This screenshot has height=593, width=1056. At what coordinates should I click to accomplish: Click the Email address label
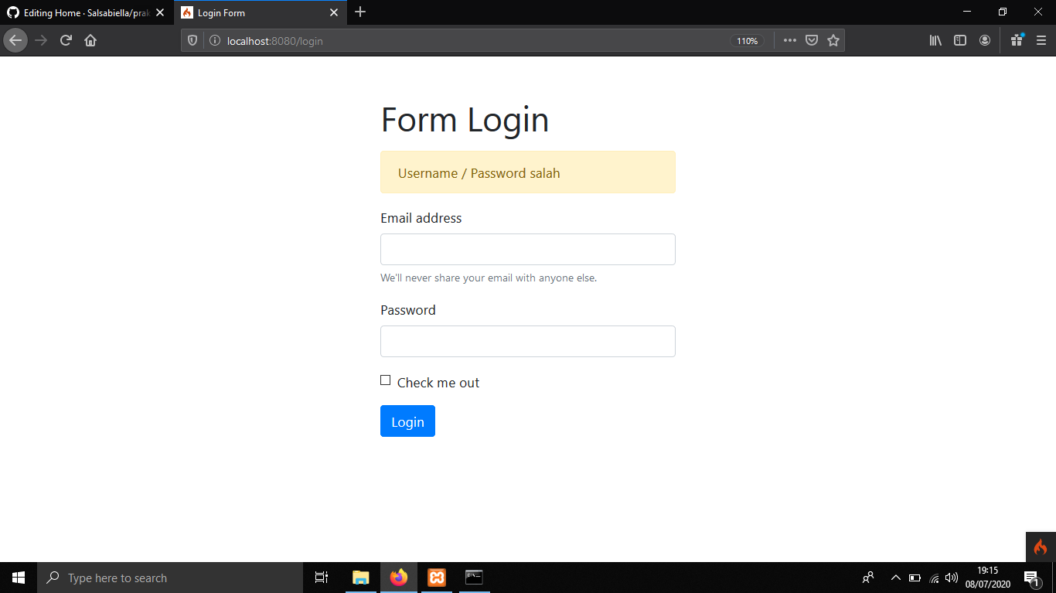coord(421,219)
